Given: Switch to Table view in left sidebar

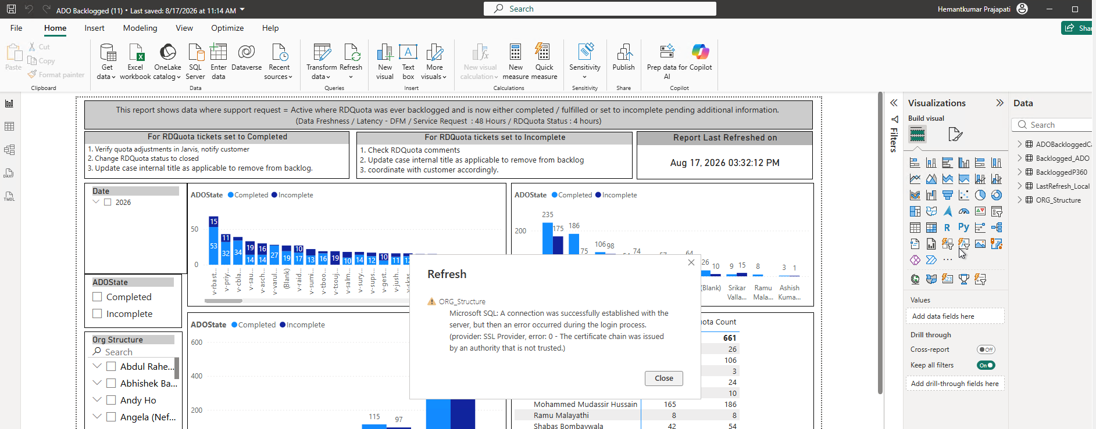Looking at the screenshot, I should click(9, 127).
